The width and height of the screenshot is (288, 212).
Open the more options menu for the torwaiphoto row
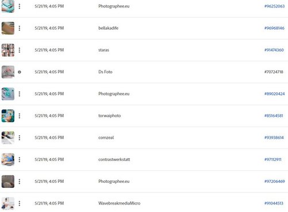click(x=20, y=116)
